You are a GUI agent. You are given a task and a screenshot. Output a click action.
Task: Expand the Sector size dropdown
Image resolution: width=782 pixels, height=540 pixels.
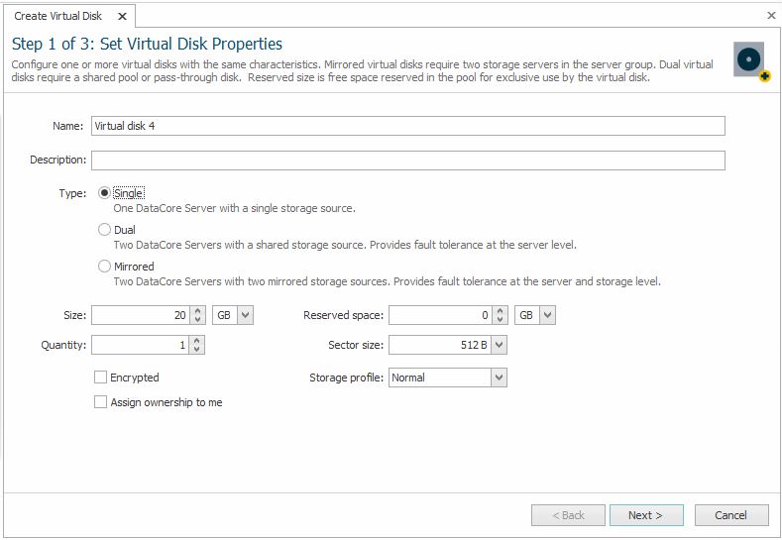click(x=499, y=345)
